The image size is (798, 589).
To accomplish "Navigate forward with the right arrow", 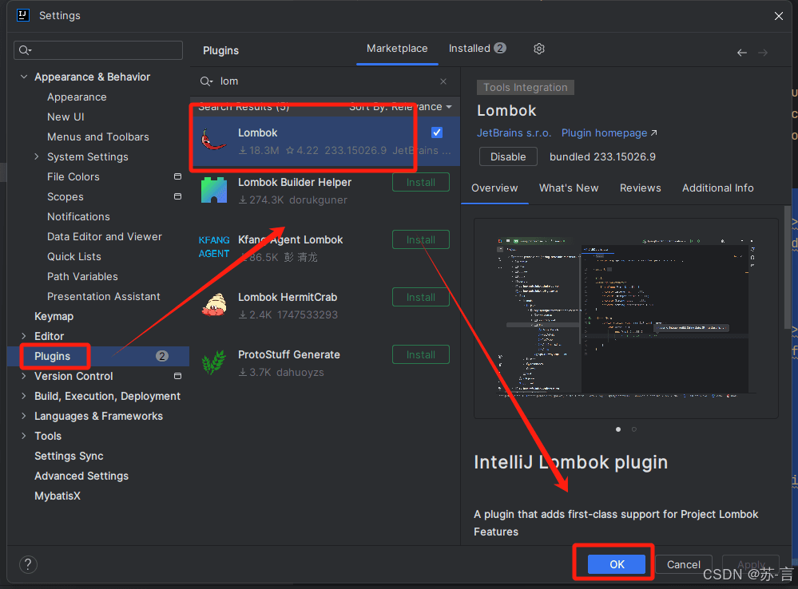I will click(x=762, y=53).
